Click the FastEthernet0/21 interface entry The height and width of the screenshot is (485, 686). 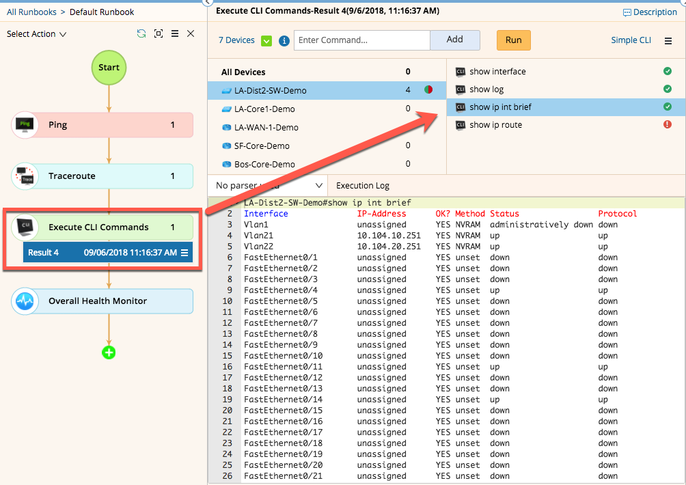[x=283, y=476]
